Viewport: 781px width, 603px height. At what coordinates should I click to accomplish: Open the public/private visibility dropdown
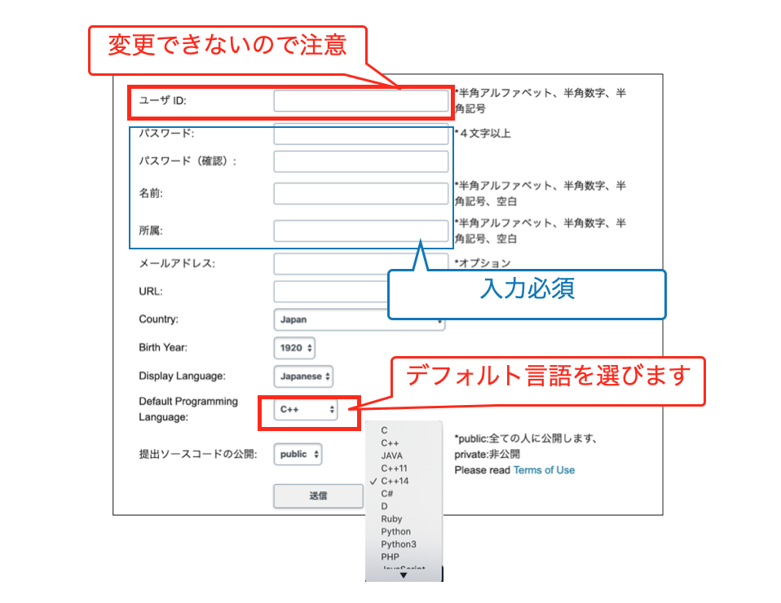297,455
